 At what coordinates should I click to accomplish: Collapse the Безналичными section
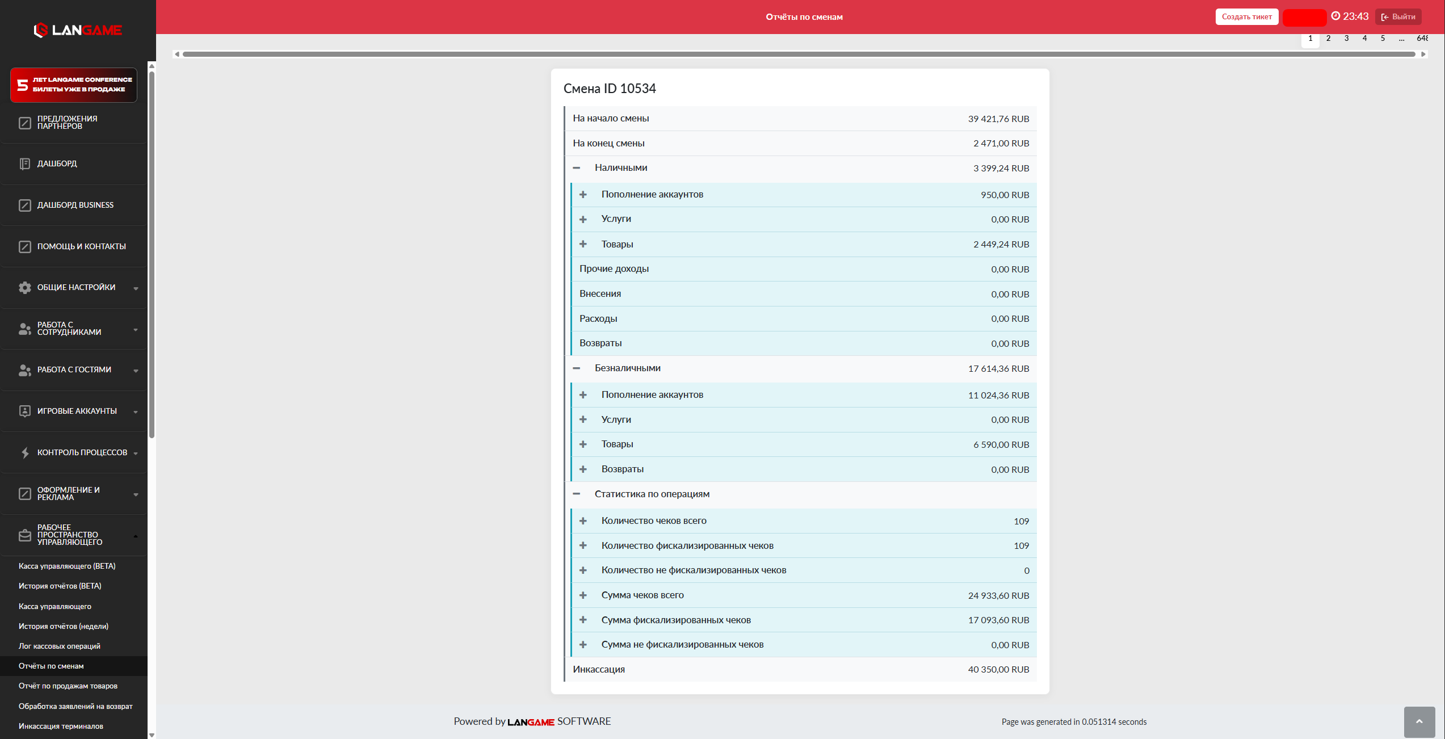tap(577, 368)
